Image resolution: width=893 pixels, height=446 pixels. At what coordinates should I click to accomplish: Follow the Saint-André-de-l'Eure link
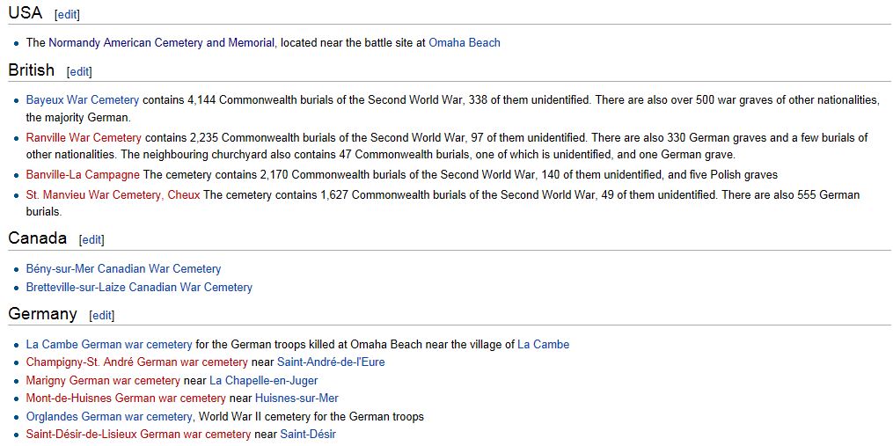331,362
